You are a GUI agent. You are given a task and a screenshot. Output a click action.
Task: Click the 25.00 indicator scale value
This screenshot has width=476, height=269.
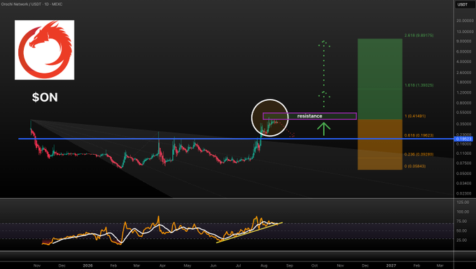coord(463,240)
